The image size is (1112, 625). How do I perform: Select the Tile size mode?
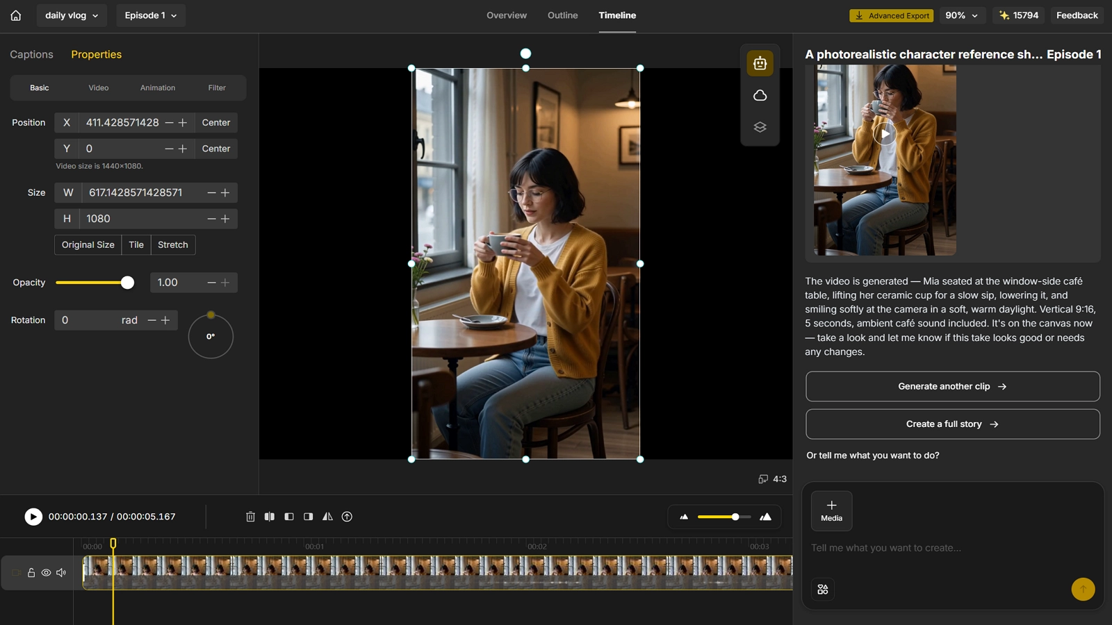tap(136, 244)
